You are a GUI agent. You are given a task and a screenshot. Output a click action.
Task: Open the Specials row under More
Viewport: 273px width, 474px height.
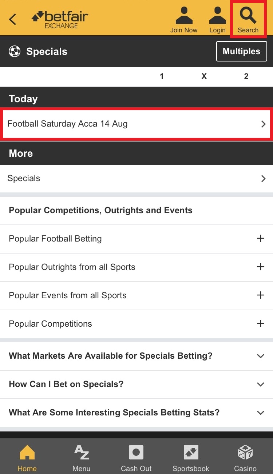point(136,179)
